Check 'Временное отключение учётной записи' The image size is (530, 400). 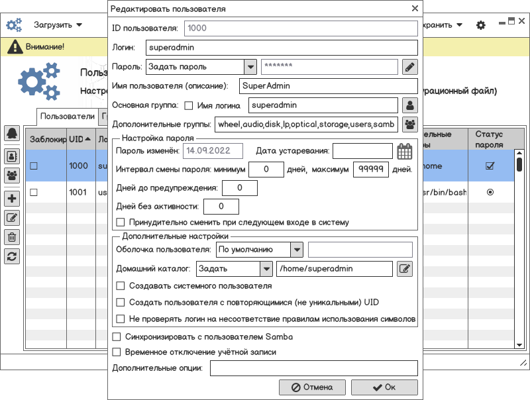(117, 352)
